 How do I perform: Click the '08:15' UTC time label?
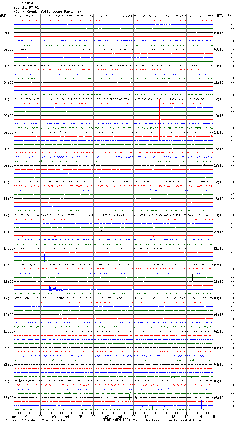coord(219,33)
